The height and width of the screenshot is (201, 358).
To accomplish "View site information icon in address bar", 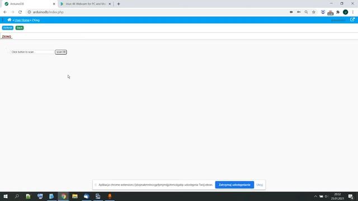I will coord(29,12).
